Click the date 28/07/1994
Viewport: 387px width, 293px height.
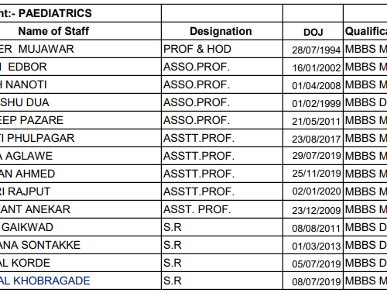[x=317, y=50]
